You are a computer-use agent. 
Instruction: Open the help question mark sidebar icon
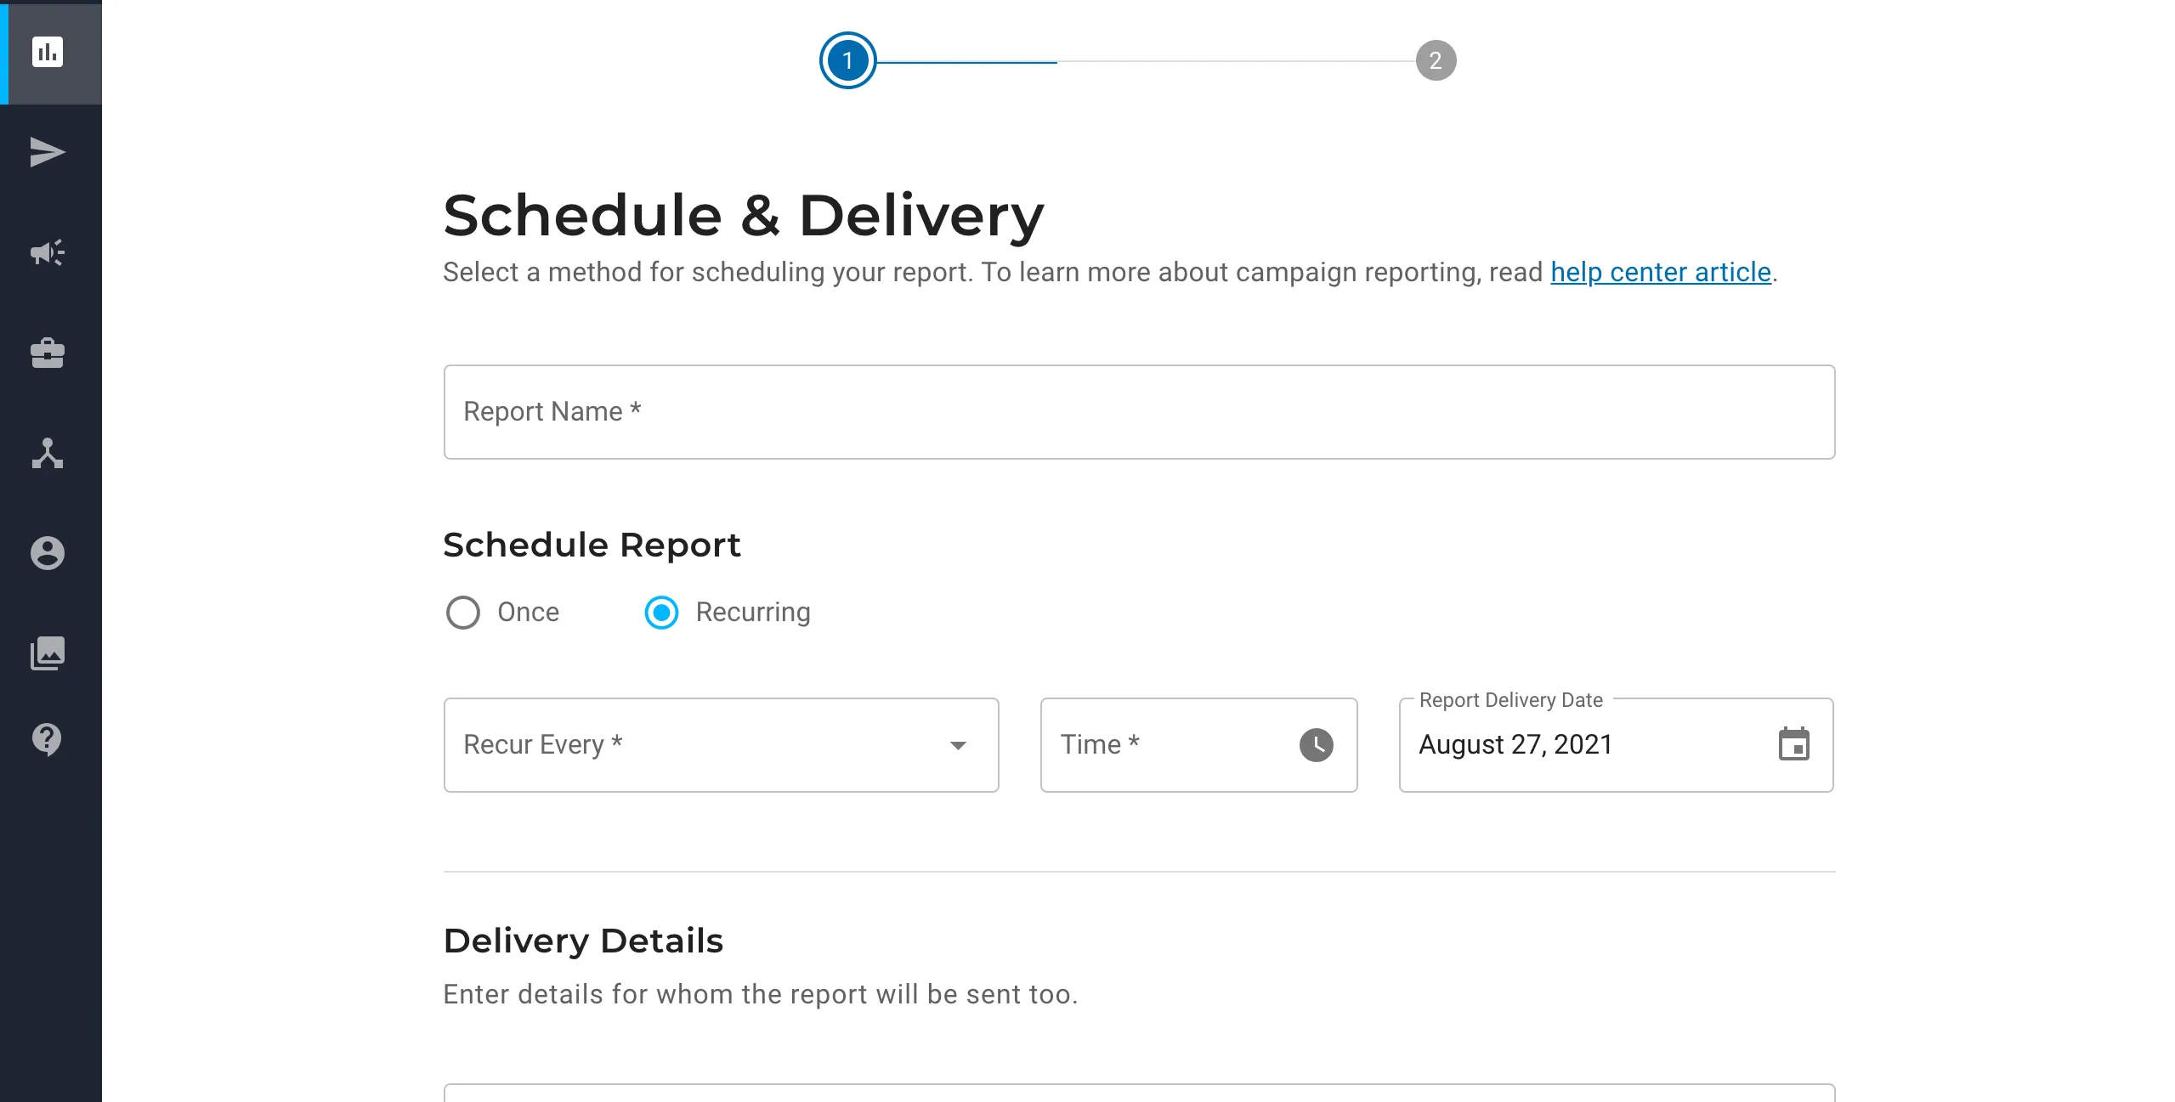[48, 739]
